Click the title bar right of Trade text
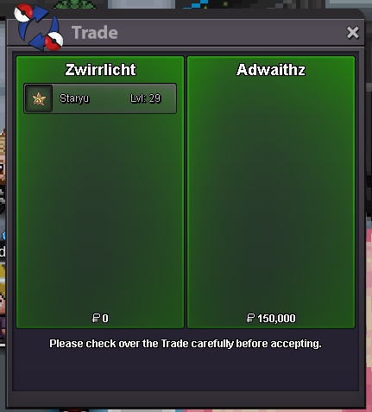 (x=230, y=33)
